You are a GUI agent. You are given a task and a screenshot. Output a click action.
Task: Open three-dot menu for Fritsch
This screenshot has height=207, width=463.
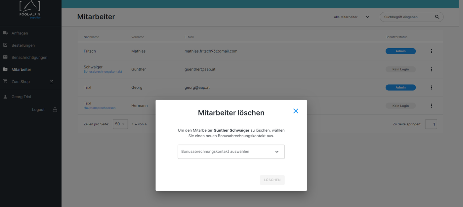coord(431,51)
